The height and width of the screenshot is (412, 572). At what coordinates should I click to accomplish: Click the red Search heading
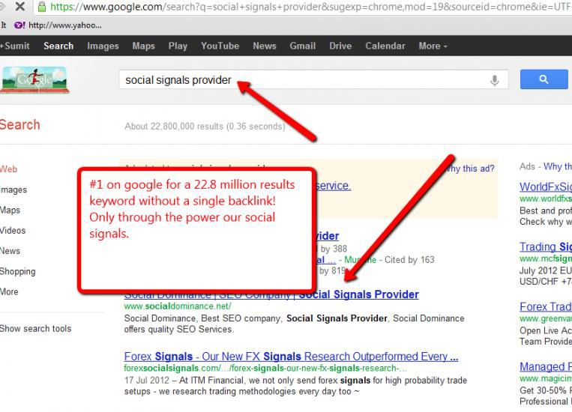coord(20,124)
